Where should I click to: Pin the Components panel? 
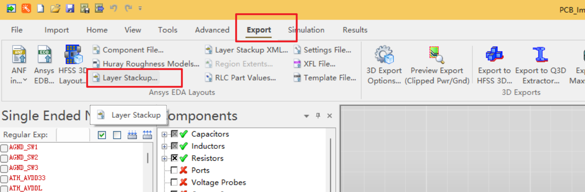point(318,116)
